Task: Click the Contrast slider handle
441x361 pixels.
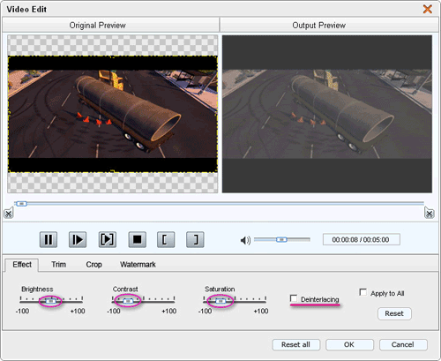Action: pyautogui.click(x=128, y=301)
